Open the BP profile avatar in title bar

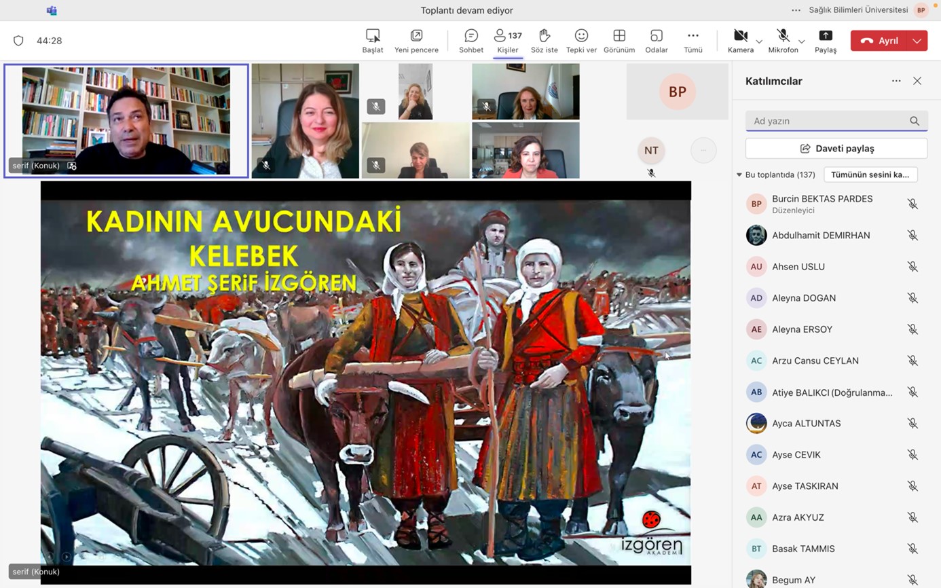click(x=921, y=10)
